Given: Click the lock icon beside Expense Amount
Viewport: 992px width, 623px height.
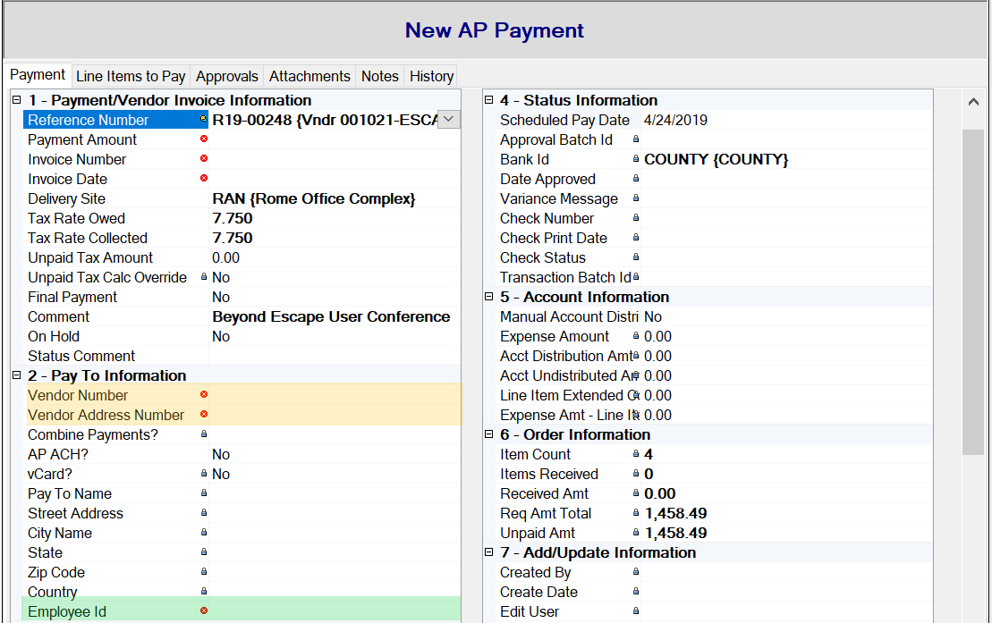Looking at the screenshot, I should (x=636, y=335).
